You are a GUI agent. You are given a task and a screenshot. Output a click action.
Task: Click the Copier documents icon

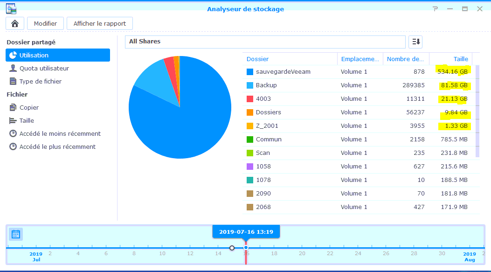(13, 107)
